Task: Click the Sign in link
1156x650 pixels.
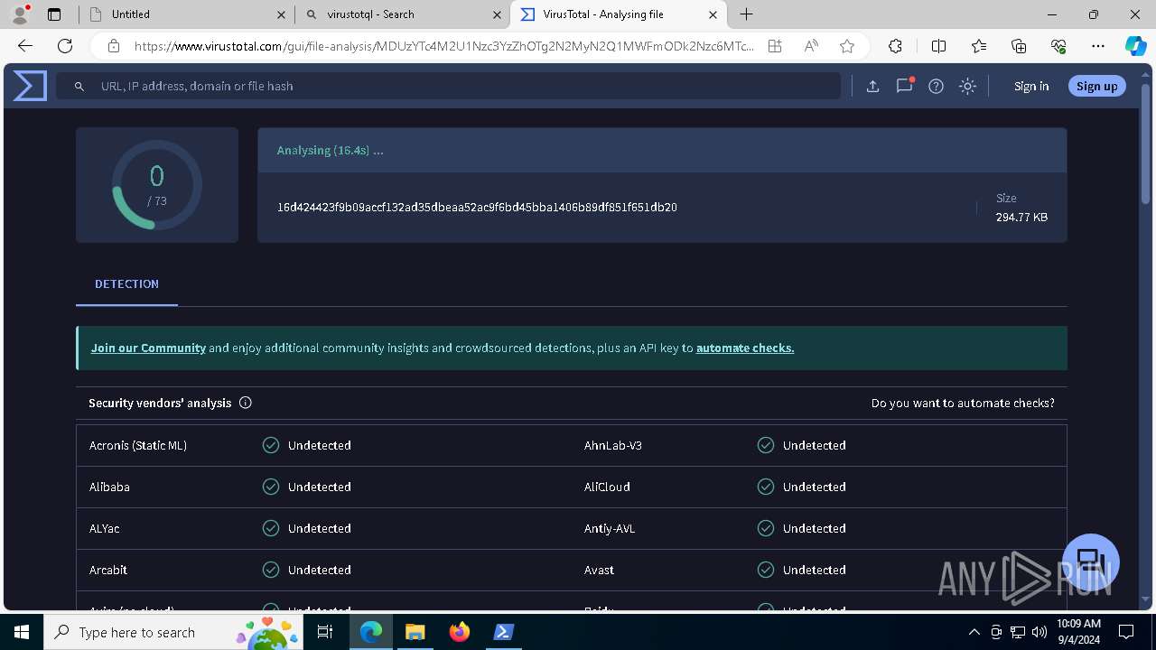Action: (1031, 86)
